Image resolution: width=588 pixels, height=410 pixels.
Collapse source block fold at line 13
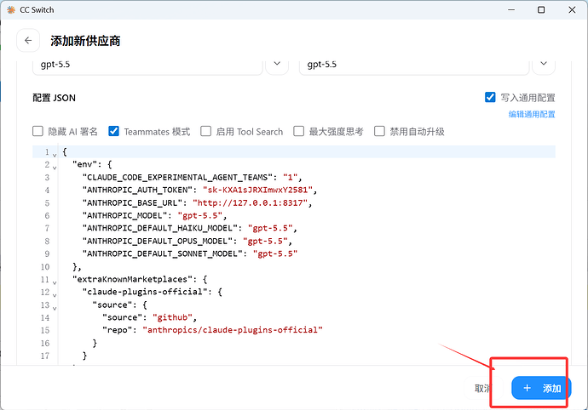point(55,307)
